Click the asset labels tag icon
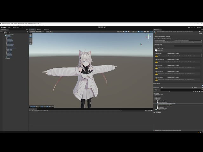203x152 pixels. (x=202, y=86)
